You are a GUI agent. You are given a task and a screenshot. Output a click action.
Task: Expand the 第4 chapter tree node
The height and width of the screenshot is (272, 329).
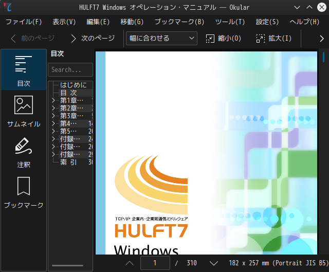pyautogui.click(x=53, y=123)
